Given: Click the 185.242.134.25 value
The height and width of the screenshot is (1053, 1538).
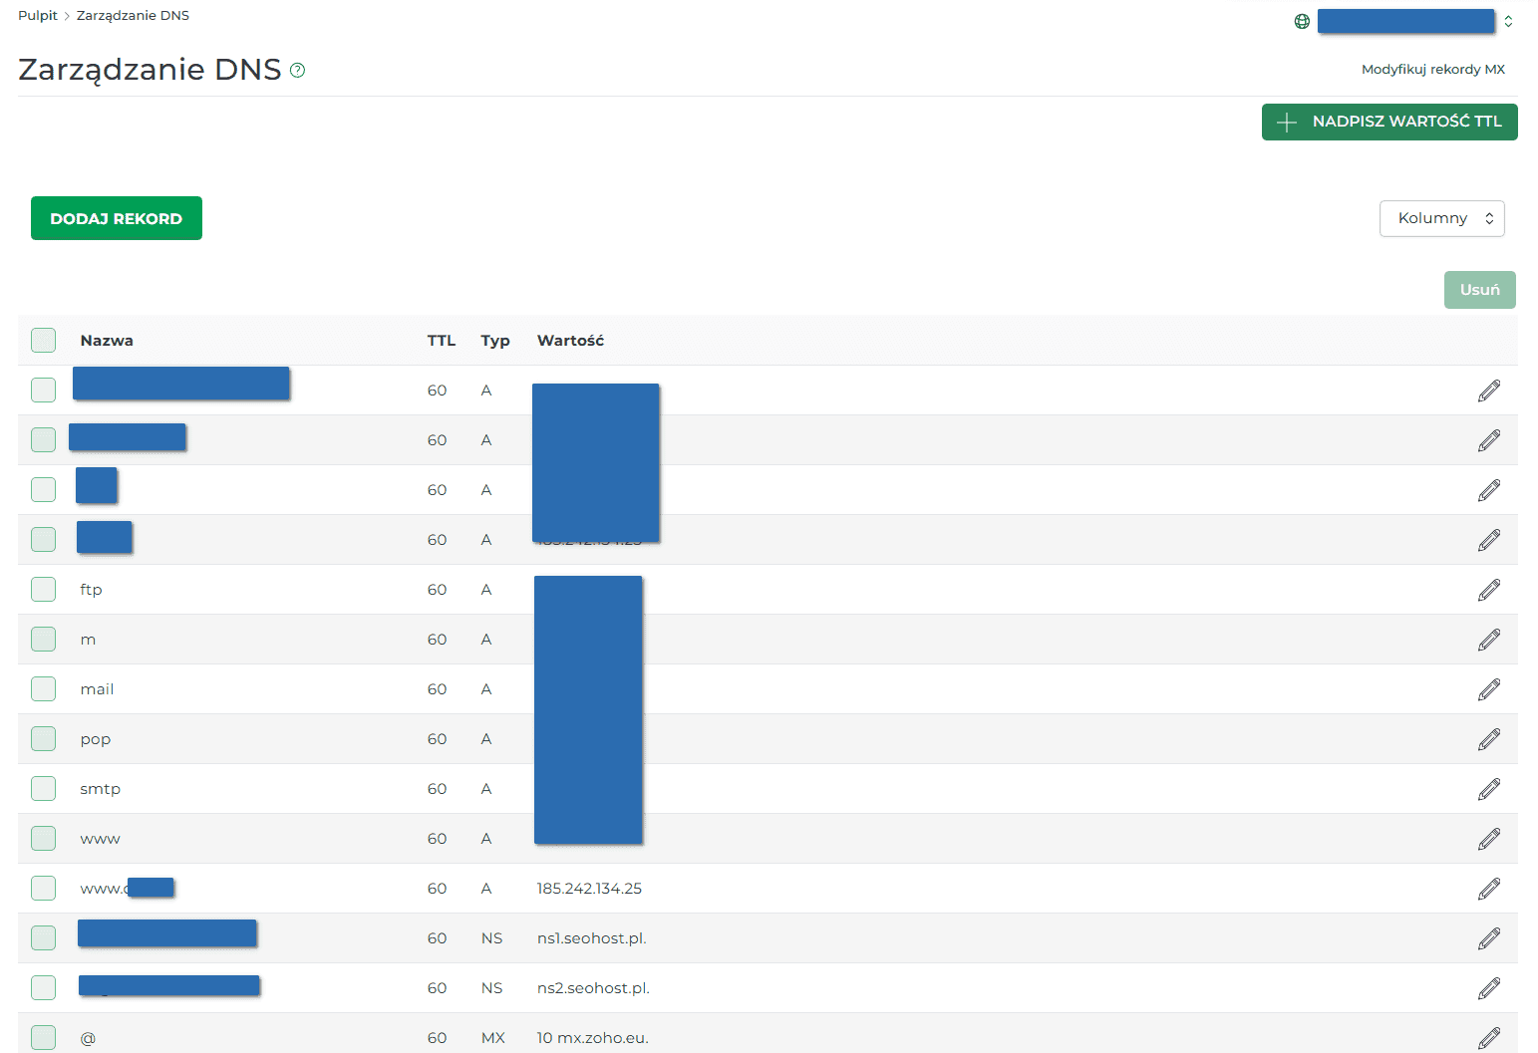Looking at the screenshot, I should (x=589, y=889).
